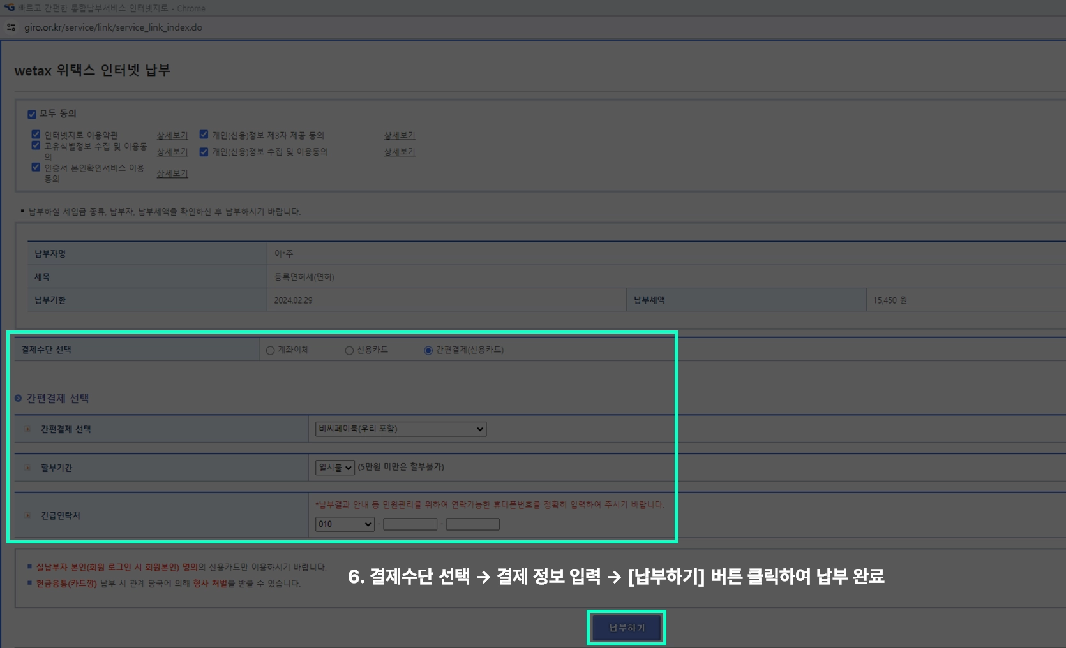The width and height of the screenshot is (1066, 648).
Task: Select the 간편결제(신용카드) radio button
Action: click(428, 350)
